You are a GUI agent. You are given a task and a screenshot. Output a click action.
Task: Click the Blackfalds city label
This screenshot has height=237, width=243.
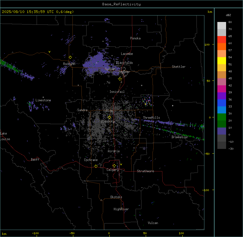click(x=124, y=63)
